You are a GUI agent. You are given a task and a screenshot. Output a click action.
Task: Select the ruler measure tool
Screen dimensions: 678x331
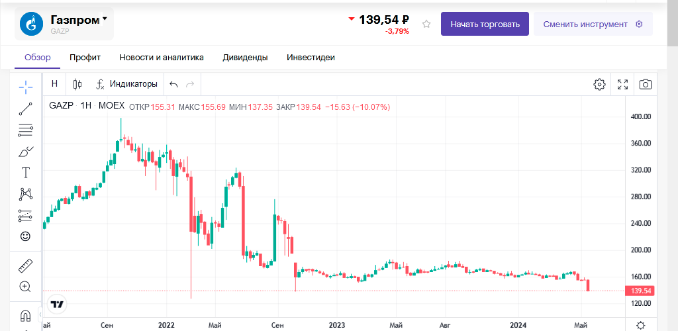pos(26,265)
